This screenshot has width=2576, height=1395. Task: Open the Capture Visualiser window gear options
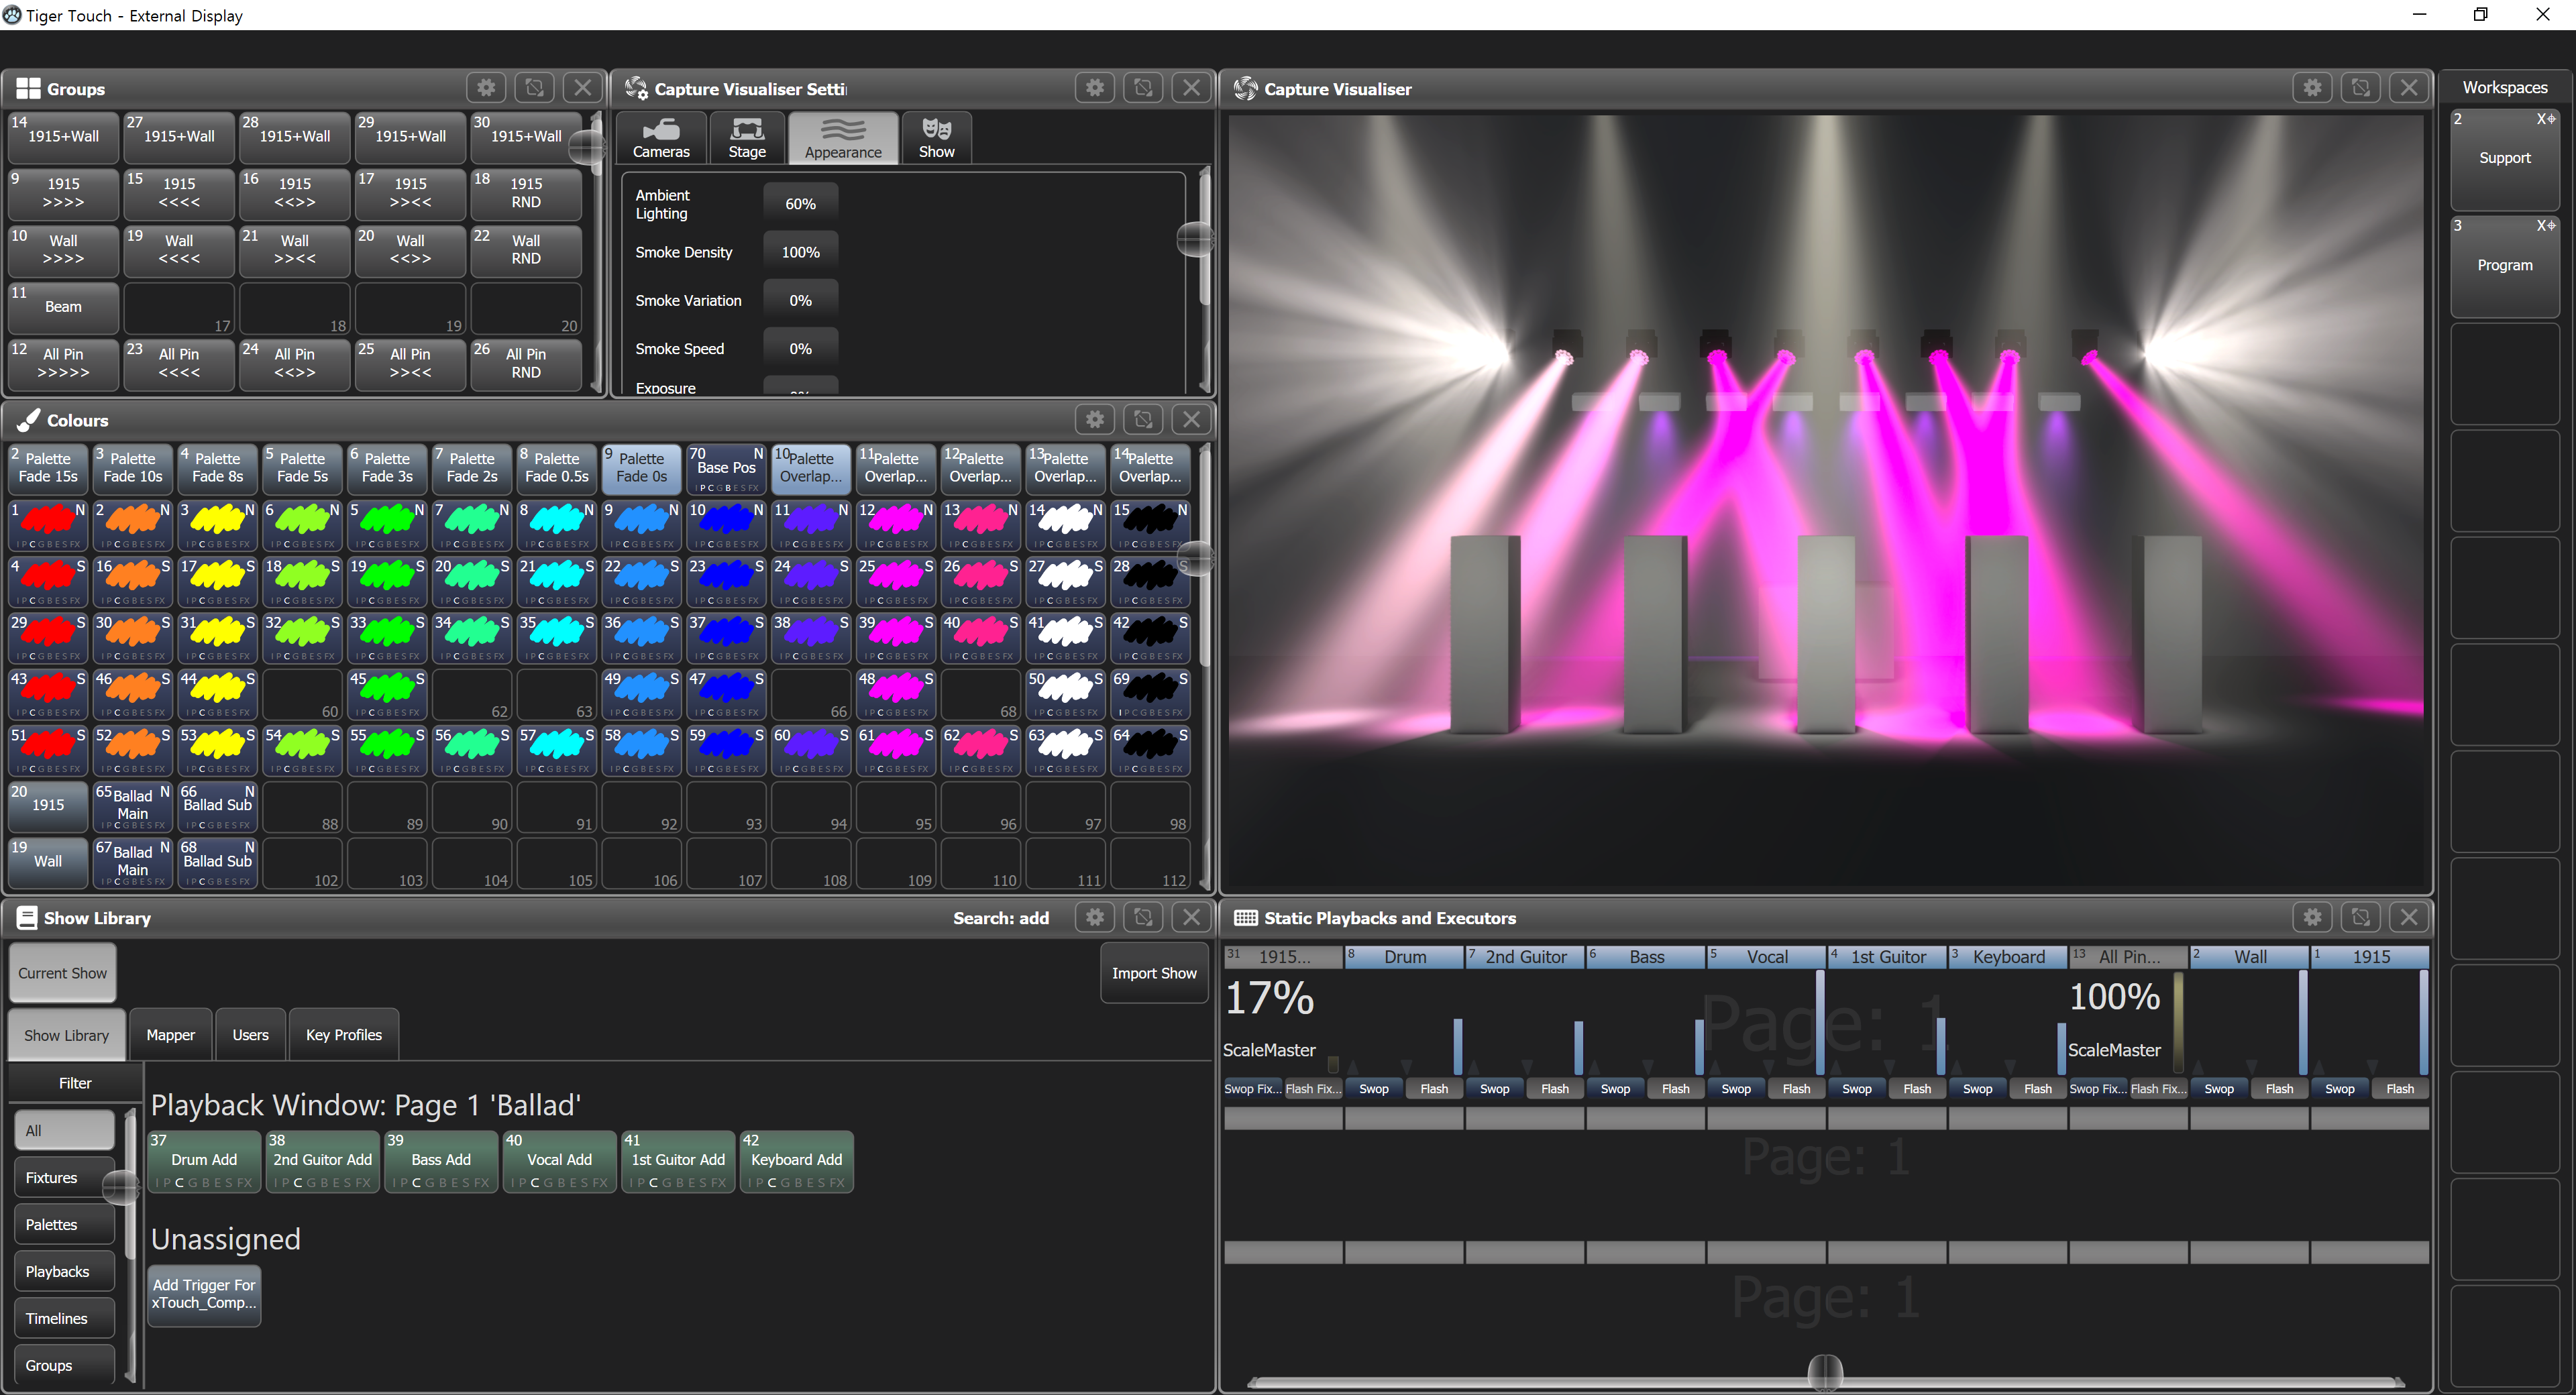tap(2312, 88)
